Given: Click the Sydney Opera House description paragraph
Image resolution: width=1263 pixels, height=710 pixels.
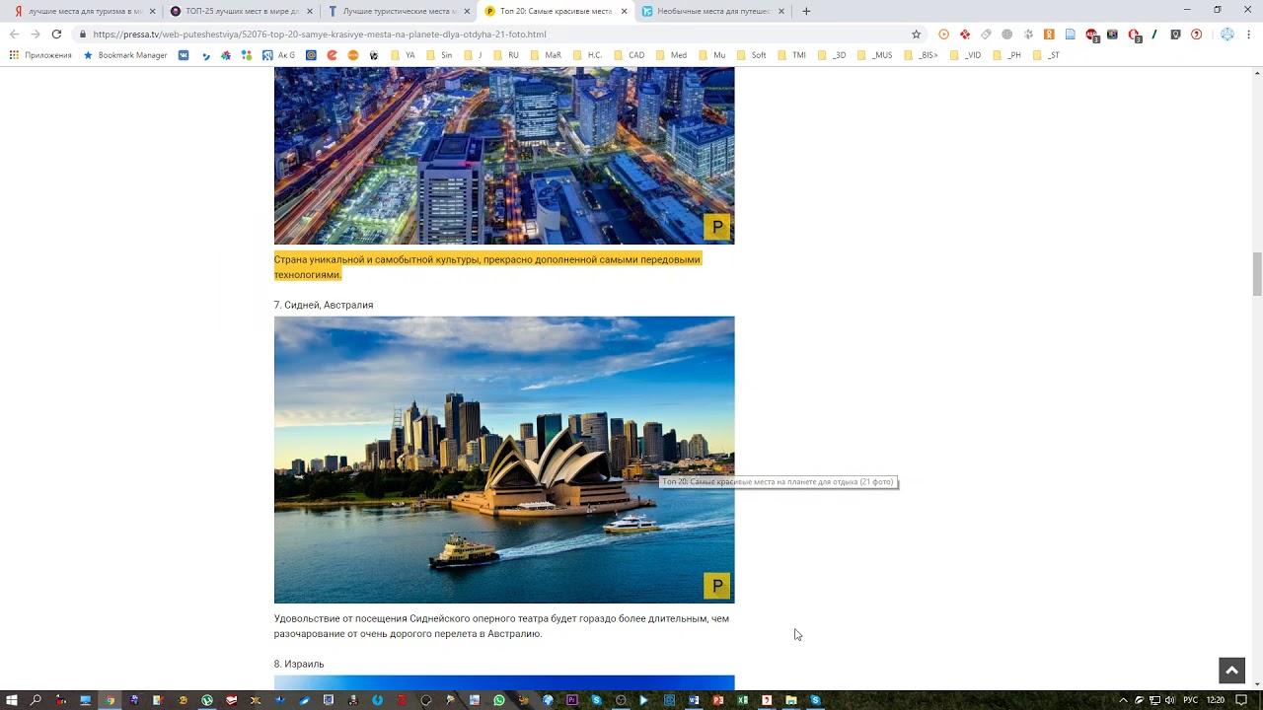Looking at the screenshot, I should (x=501, y=626).
